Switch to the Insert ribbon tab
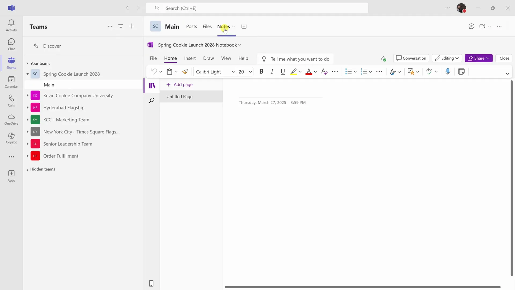515x290 pixels. [190, 58]
